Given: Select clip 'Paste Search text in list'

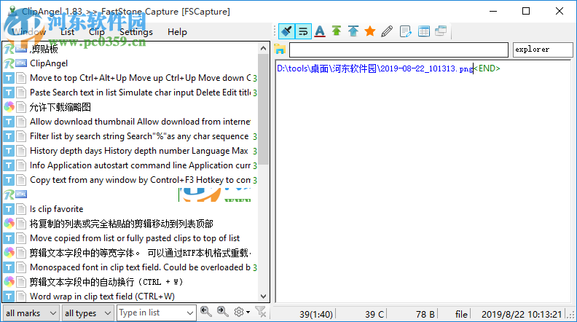Looking at the screenshot, I should click(x=130, y=93).
